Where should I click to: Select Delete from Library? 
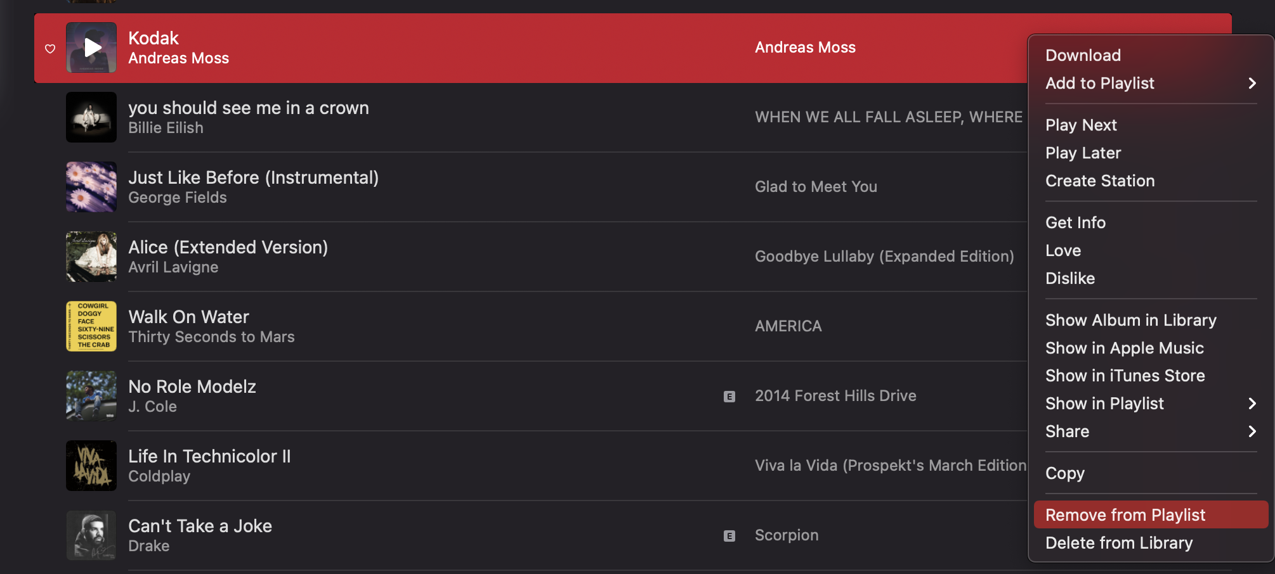point(1119,543)
